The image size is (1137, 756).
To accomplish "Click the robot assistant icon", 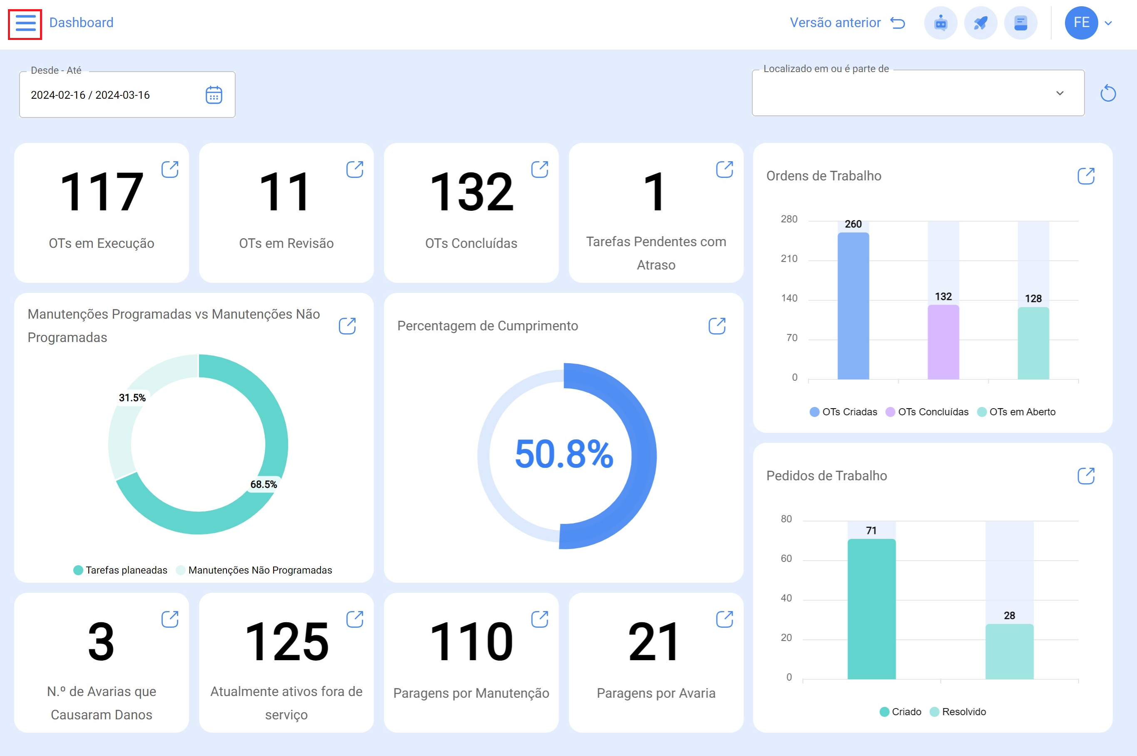I will click(940, 23).
